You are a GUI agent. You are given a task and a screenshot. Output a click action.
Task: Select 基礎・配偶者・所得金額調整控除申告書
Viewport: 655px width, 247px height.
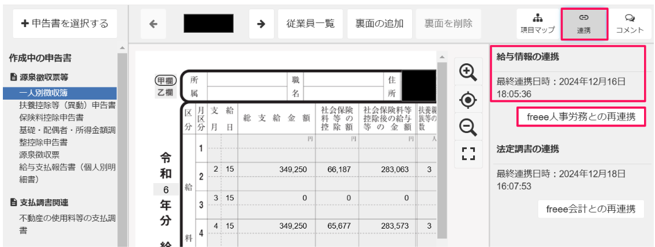[67, 136]
